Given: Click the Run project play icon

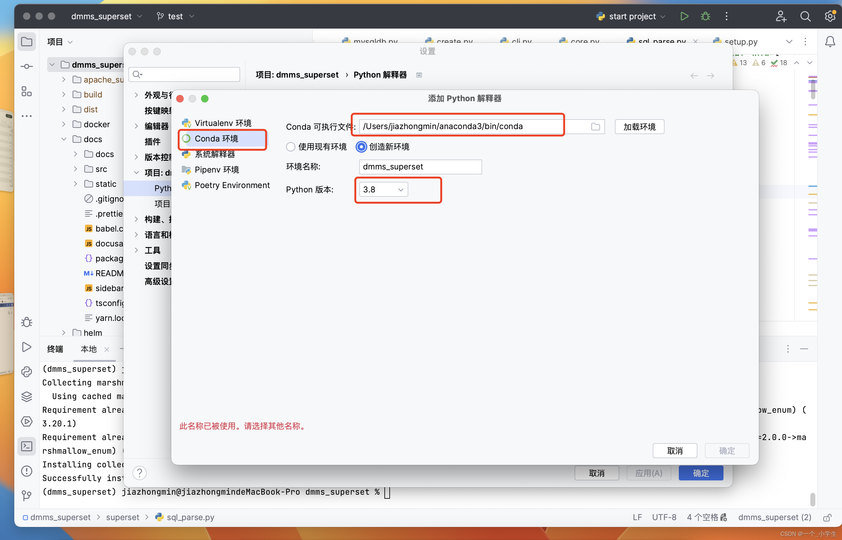Looking at the screenshot, I should [x=684, y=16].
